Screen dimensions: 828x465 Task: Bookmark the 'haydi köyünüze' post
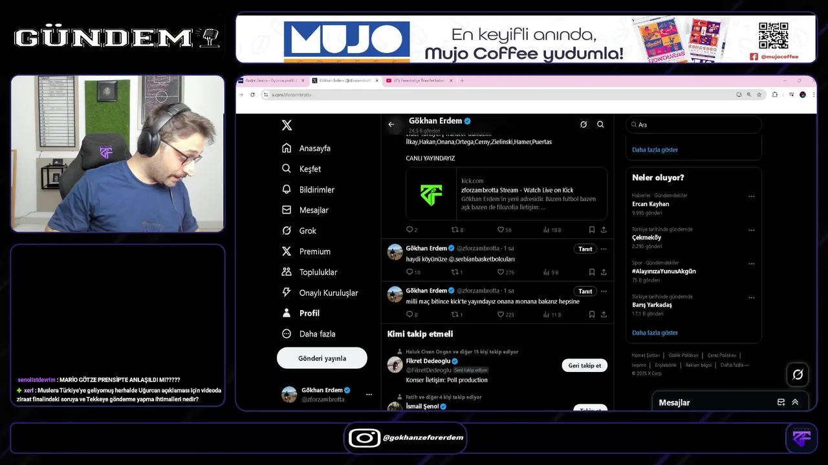click(592, 273)
